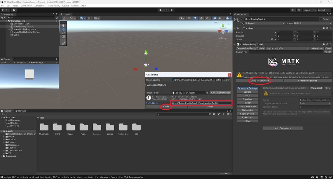333x179 pixels.
Task: Open draw mode shading dropdown
Action: 181,18
